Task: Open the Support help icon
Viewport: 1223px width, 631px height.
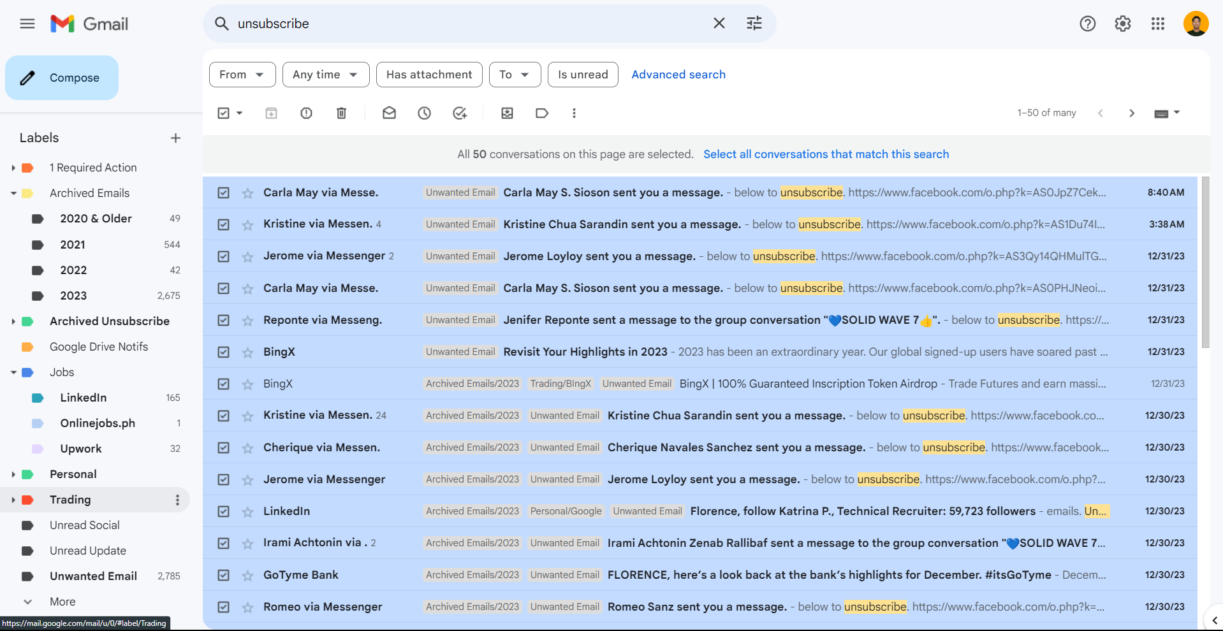Action: tap(1088, 24)
